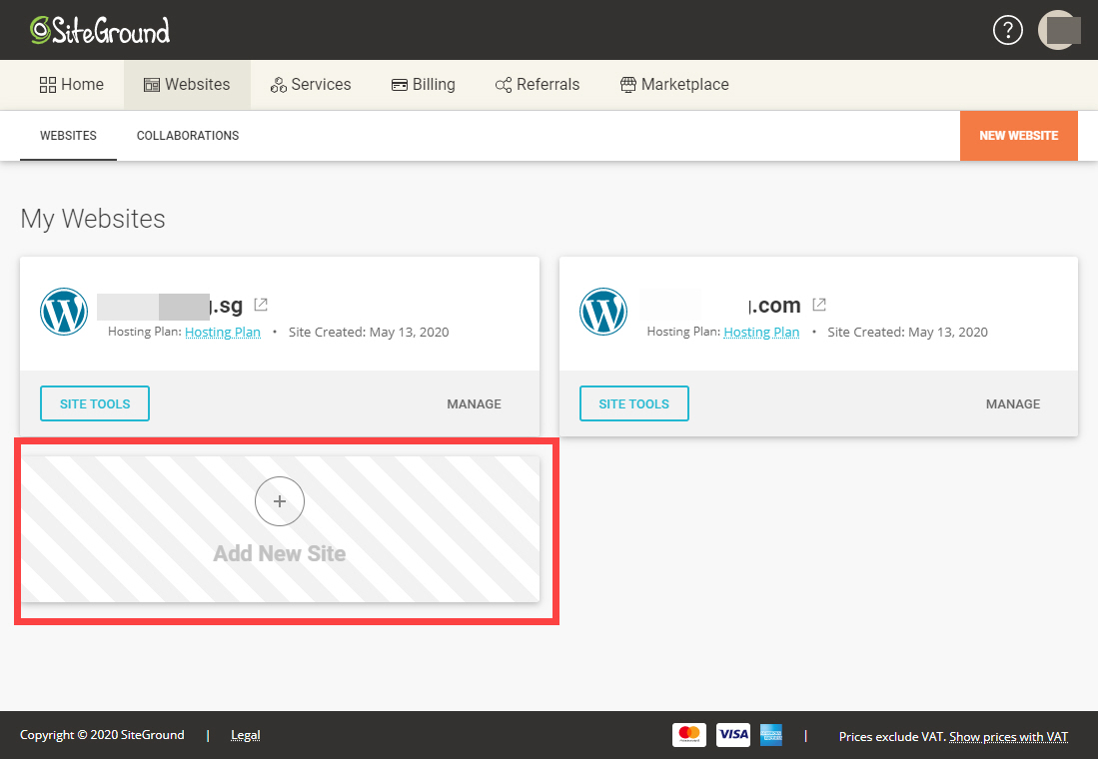
Task: Click the Marketplace storefront icon
Action: (628, 85)
